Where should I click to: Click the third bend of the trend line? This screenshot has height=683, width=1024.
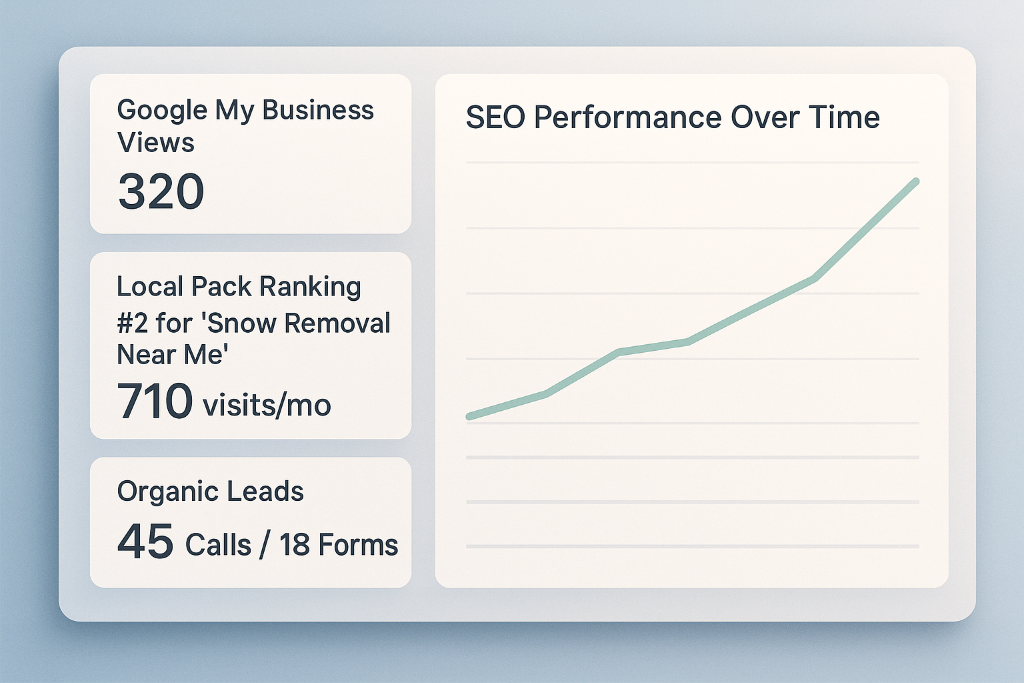point(619,352)
